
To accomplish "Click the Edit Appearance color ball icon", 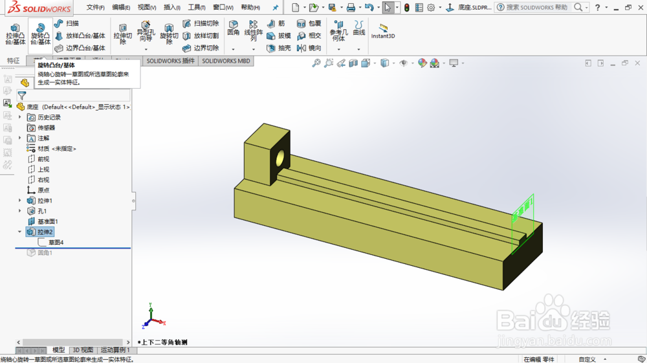I will click(x=422, y=63).
